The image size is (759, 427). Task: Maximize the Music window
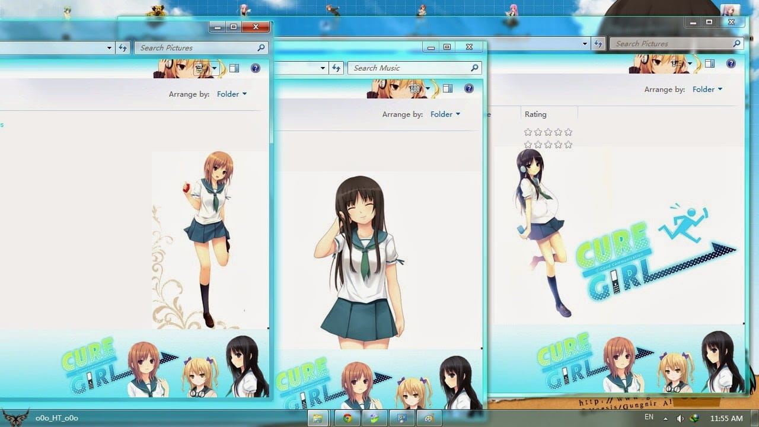point(447,47)
